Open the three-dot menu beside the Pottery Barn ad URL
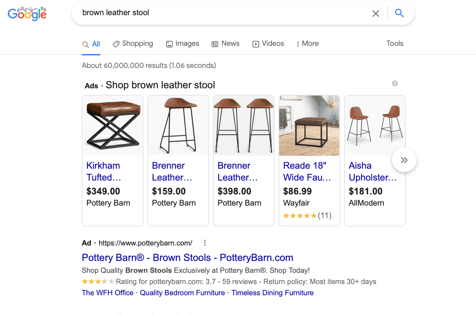476x315 pixels. point(205,243)
